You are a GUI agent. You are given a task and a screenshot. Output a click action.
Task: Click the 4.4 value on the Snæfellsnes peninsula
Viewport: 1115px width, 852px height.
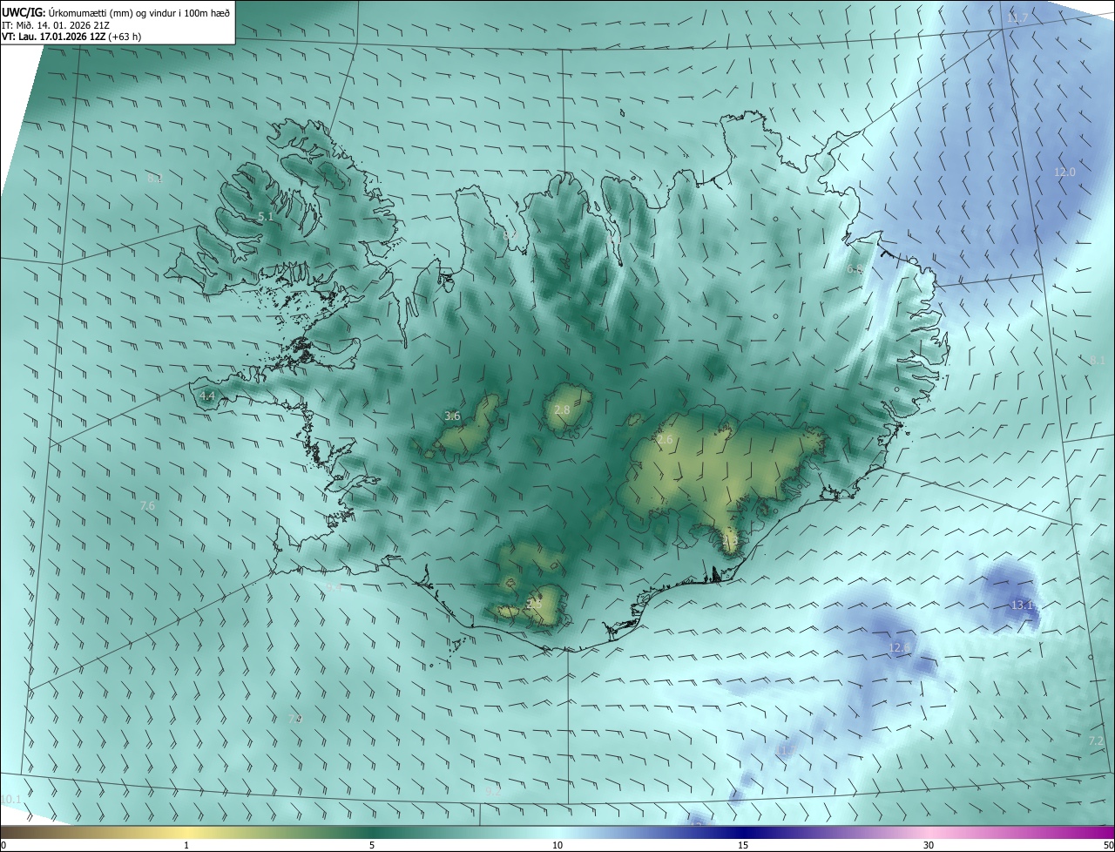207,396
